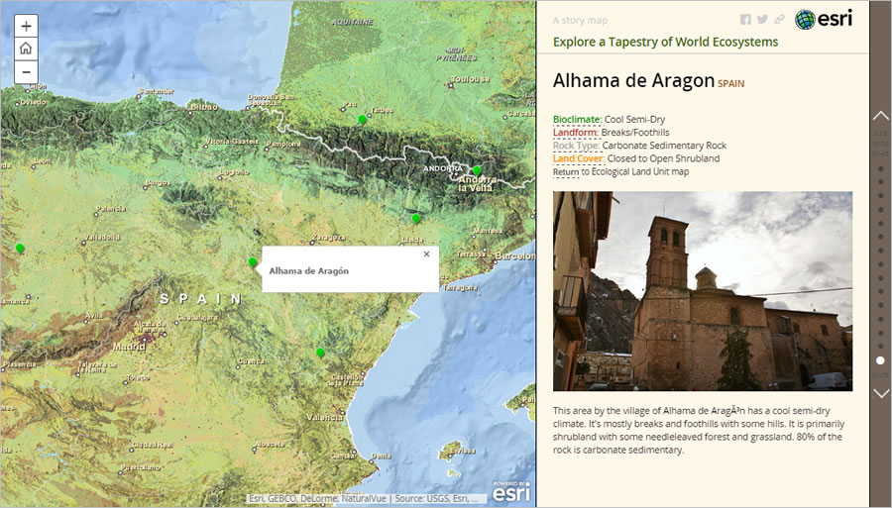Show the Rock Type layer

576,146
